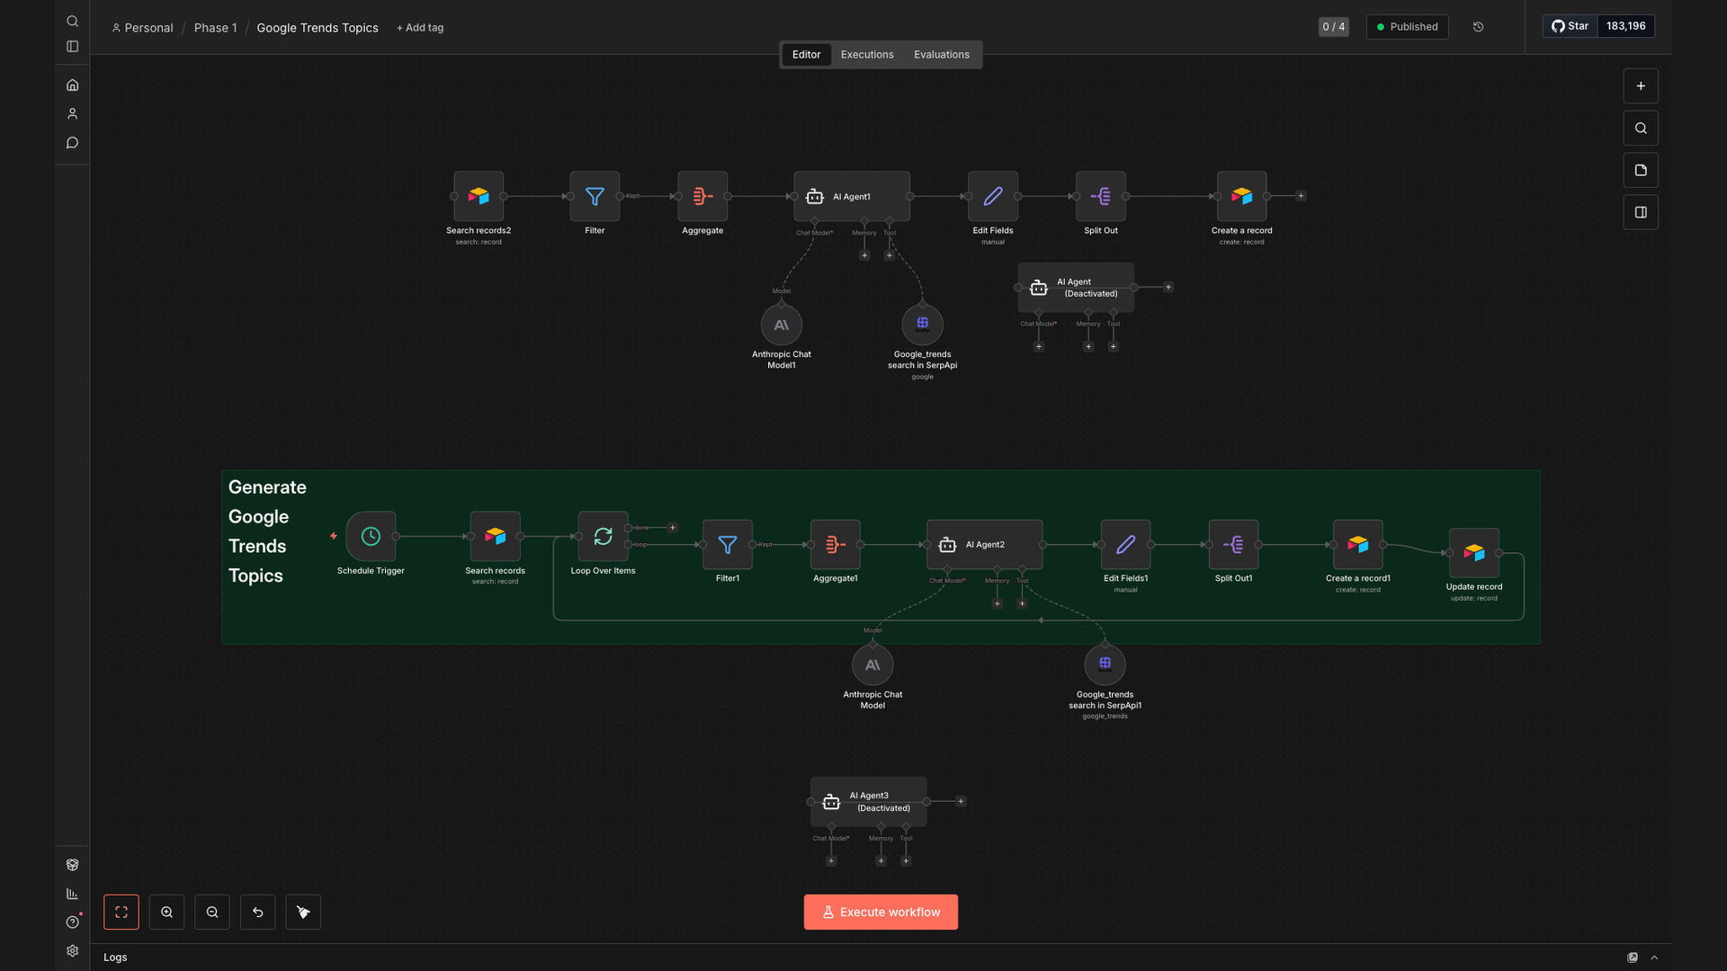Open the canvas search node panel
Screen dimensions: 1727x971
pyautogui.click(x=1641, y=129)
